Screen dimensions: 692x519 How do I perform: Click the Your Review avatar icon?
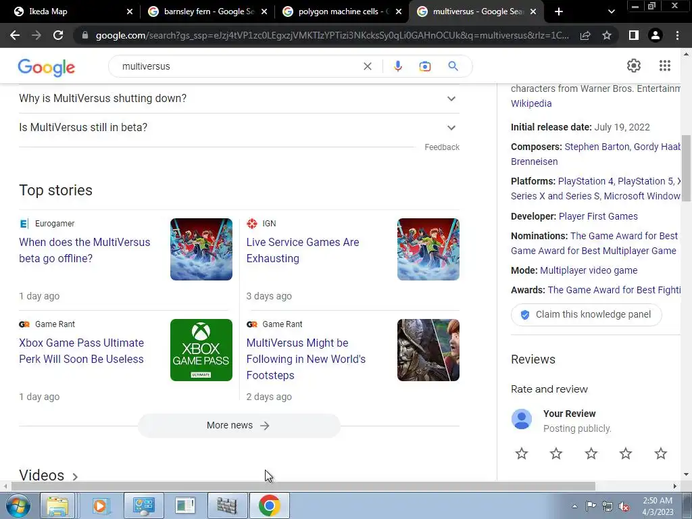[522, 419]
